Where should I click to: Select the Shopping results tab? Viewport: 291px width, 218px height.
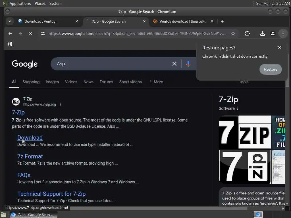point(31,82)
